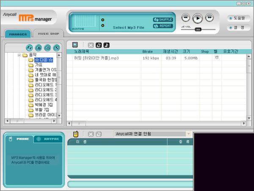Open the 부활 7집 folder

41,110
